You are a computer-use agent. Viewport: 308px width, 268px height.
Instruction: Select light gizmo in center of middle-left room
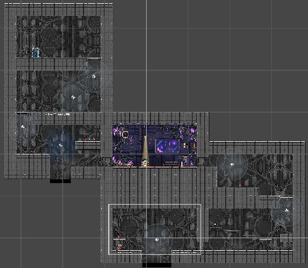[73, 98]
